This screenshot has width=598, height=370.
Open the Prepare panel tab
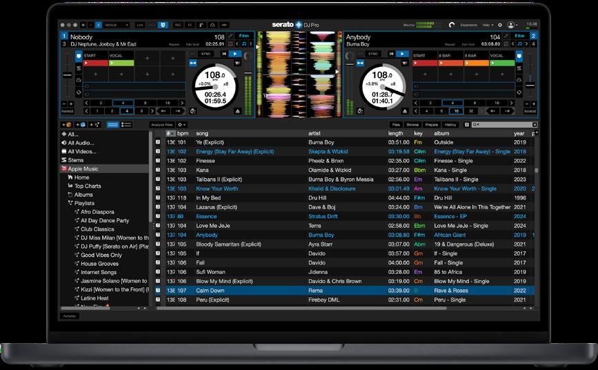(x=432, y=124)
